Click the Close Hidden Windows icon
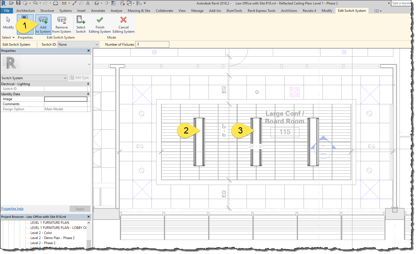Screen dimensions: 417x254 [x=122, y=3]
